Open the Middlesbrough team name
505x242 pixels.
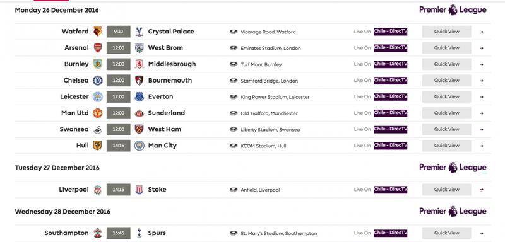pyautogui.click(x=172, y=64)
